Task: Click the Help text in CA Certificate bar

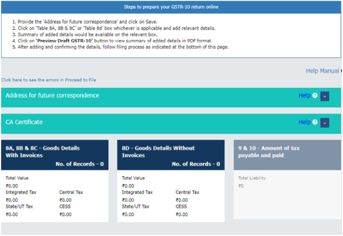Action: point(304,122)
